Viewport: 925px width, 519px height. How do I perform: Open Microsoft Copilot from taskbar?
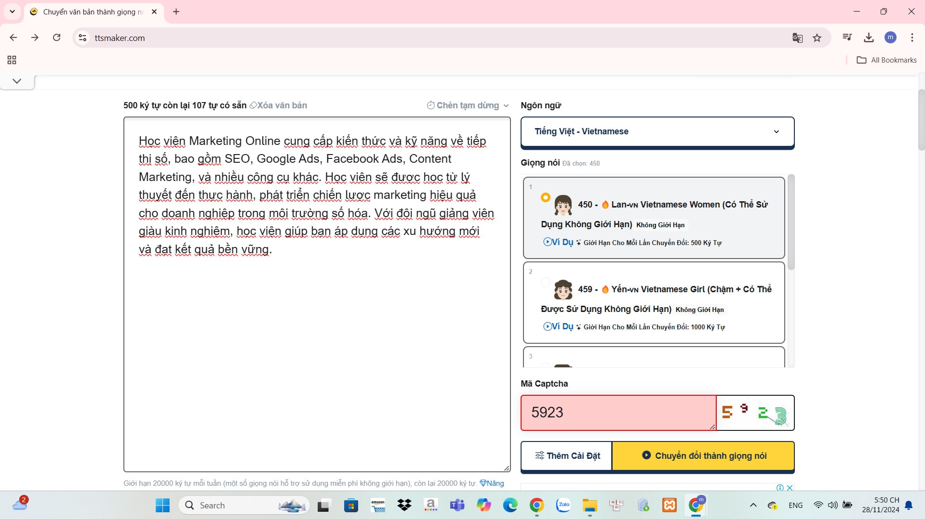[483, 505]
